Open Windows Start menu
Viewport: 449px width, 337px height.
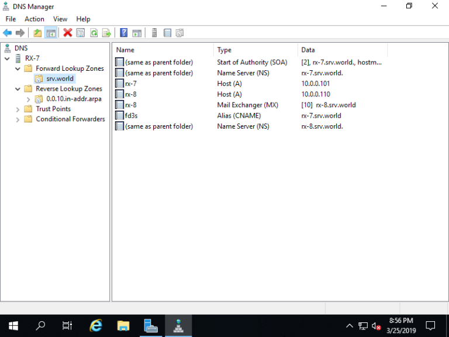click(x=13, y=325)
